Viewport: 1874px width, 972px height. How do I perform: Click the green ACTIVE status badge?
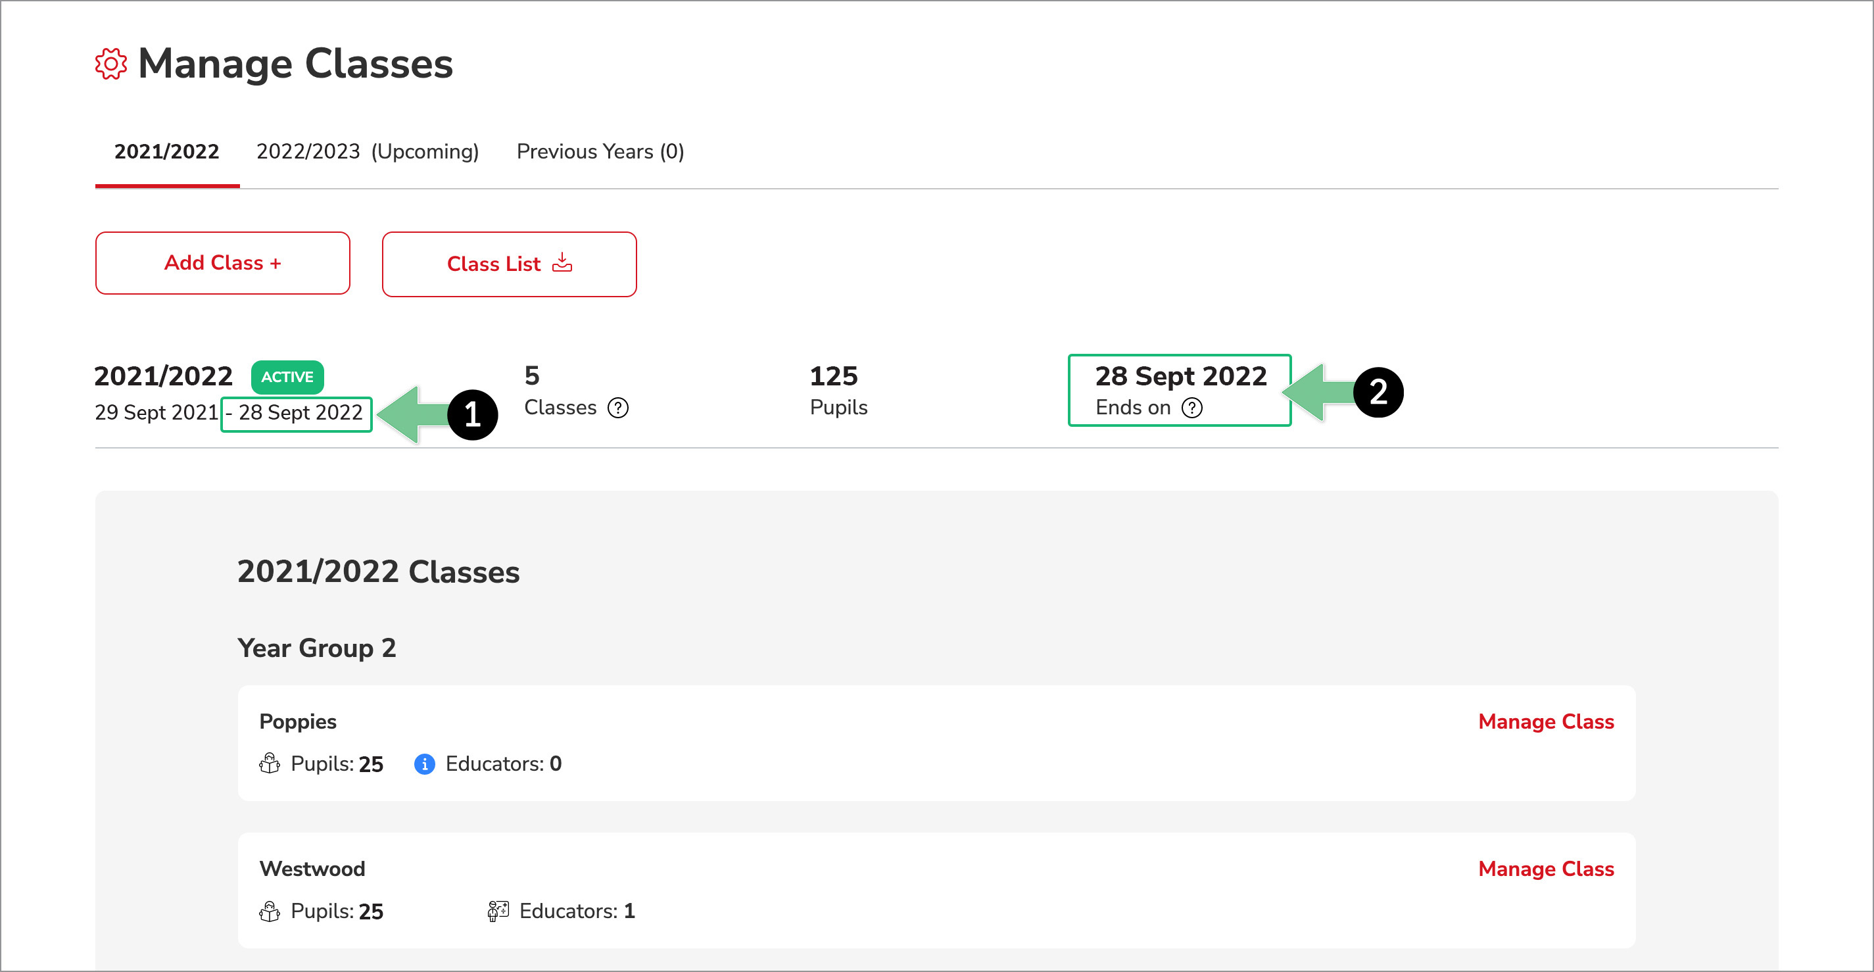287,377
